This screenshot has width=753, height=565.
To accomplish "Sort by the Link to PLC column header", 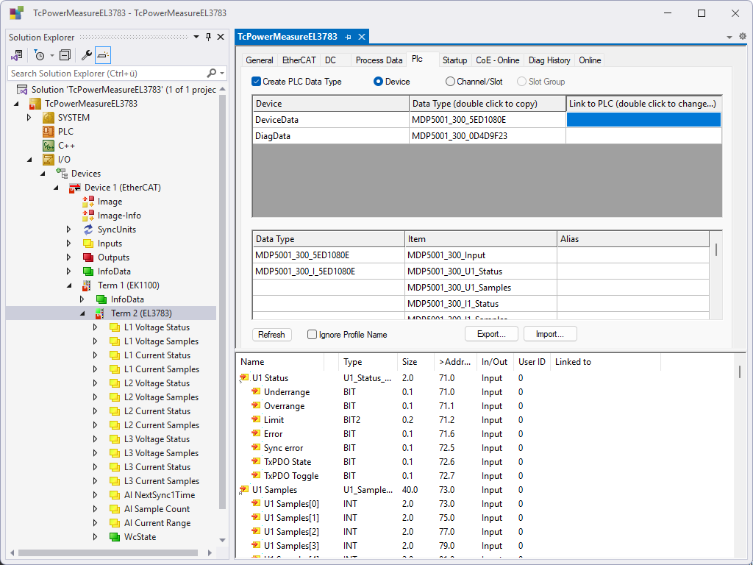I will [x=643, y=103].
